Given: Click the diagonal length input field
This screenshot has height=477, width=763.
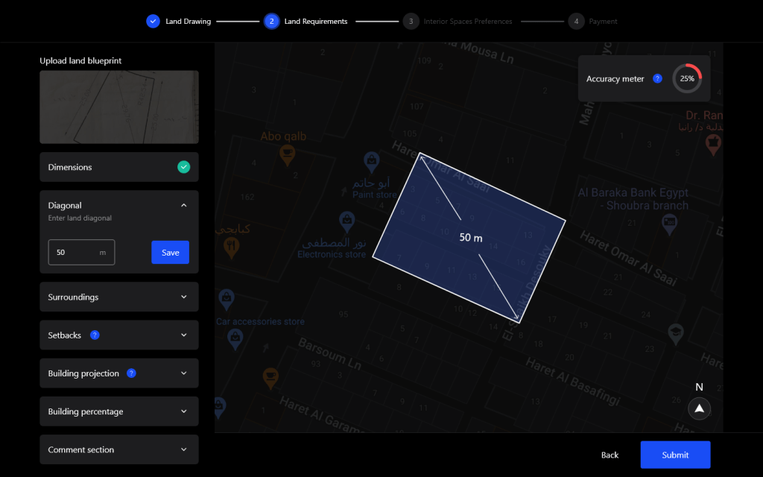Looking at the screenshot, I should point(75,253).
